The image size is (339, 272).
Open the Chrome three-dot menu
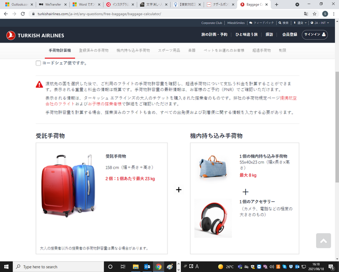(x=333, y=14)
